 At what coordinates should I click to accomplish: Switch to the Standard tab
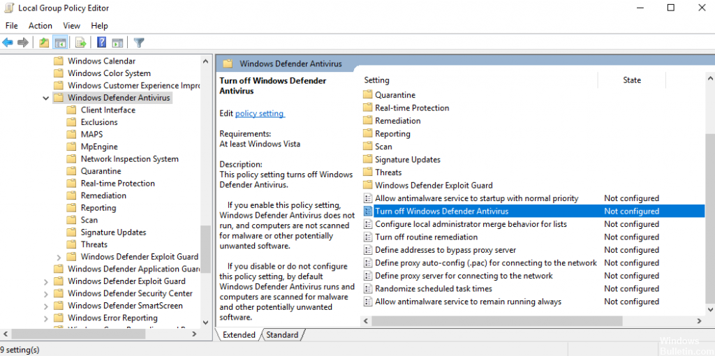(282, 335)
